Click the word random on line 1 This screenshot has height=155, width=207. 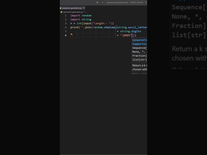tap(86, 15)
